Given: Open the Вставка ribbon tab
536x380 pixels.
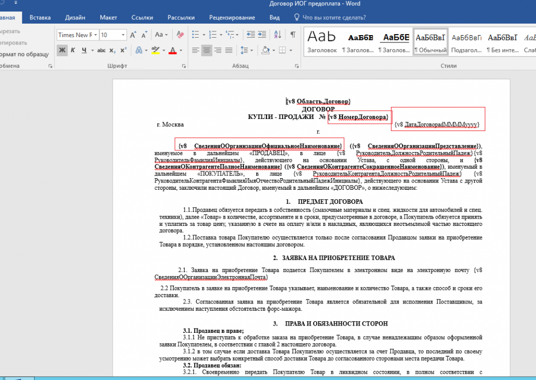Looking at the screenshot, I should 40,17.
